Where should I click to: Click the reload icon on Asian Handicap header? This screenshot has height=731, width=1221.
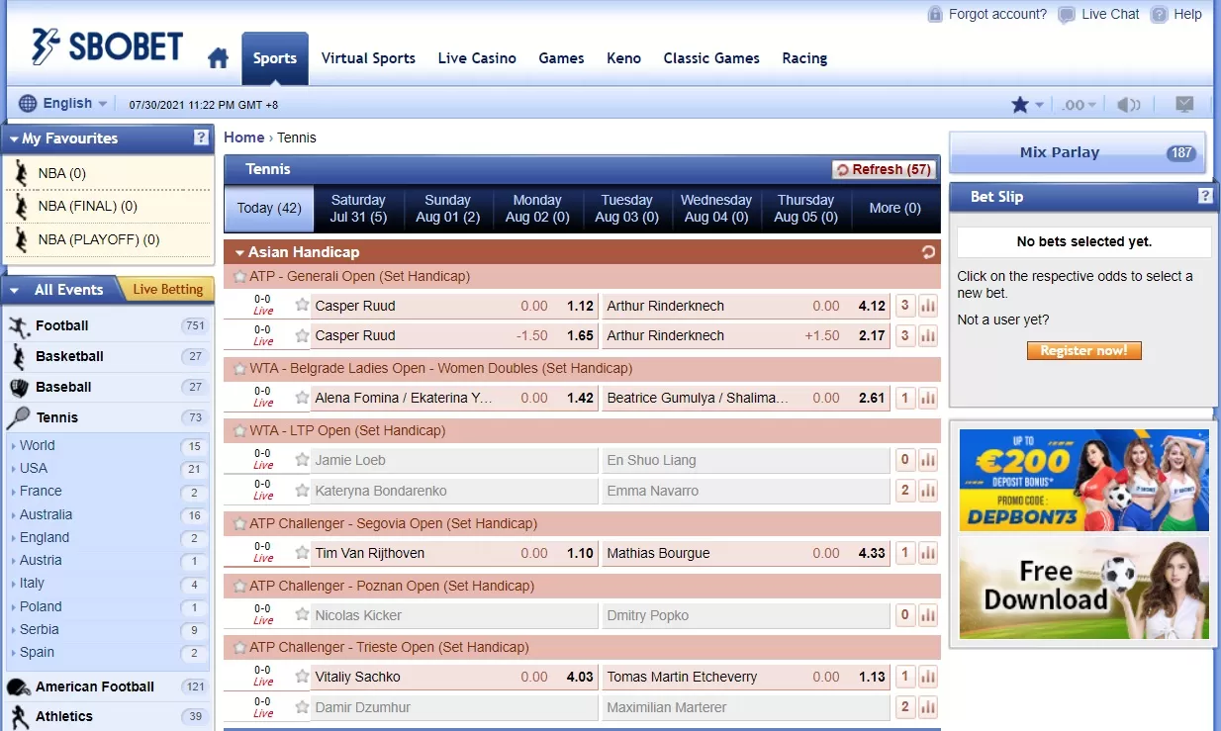(928, 252)
